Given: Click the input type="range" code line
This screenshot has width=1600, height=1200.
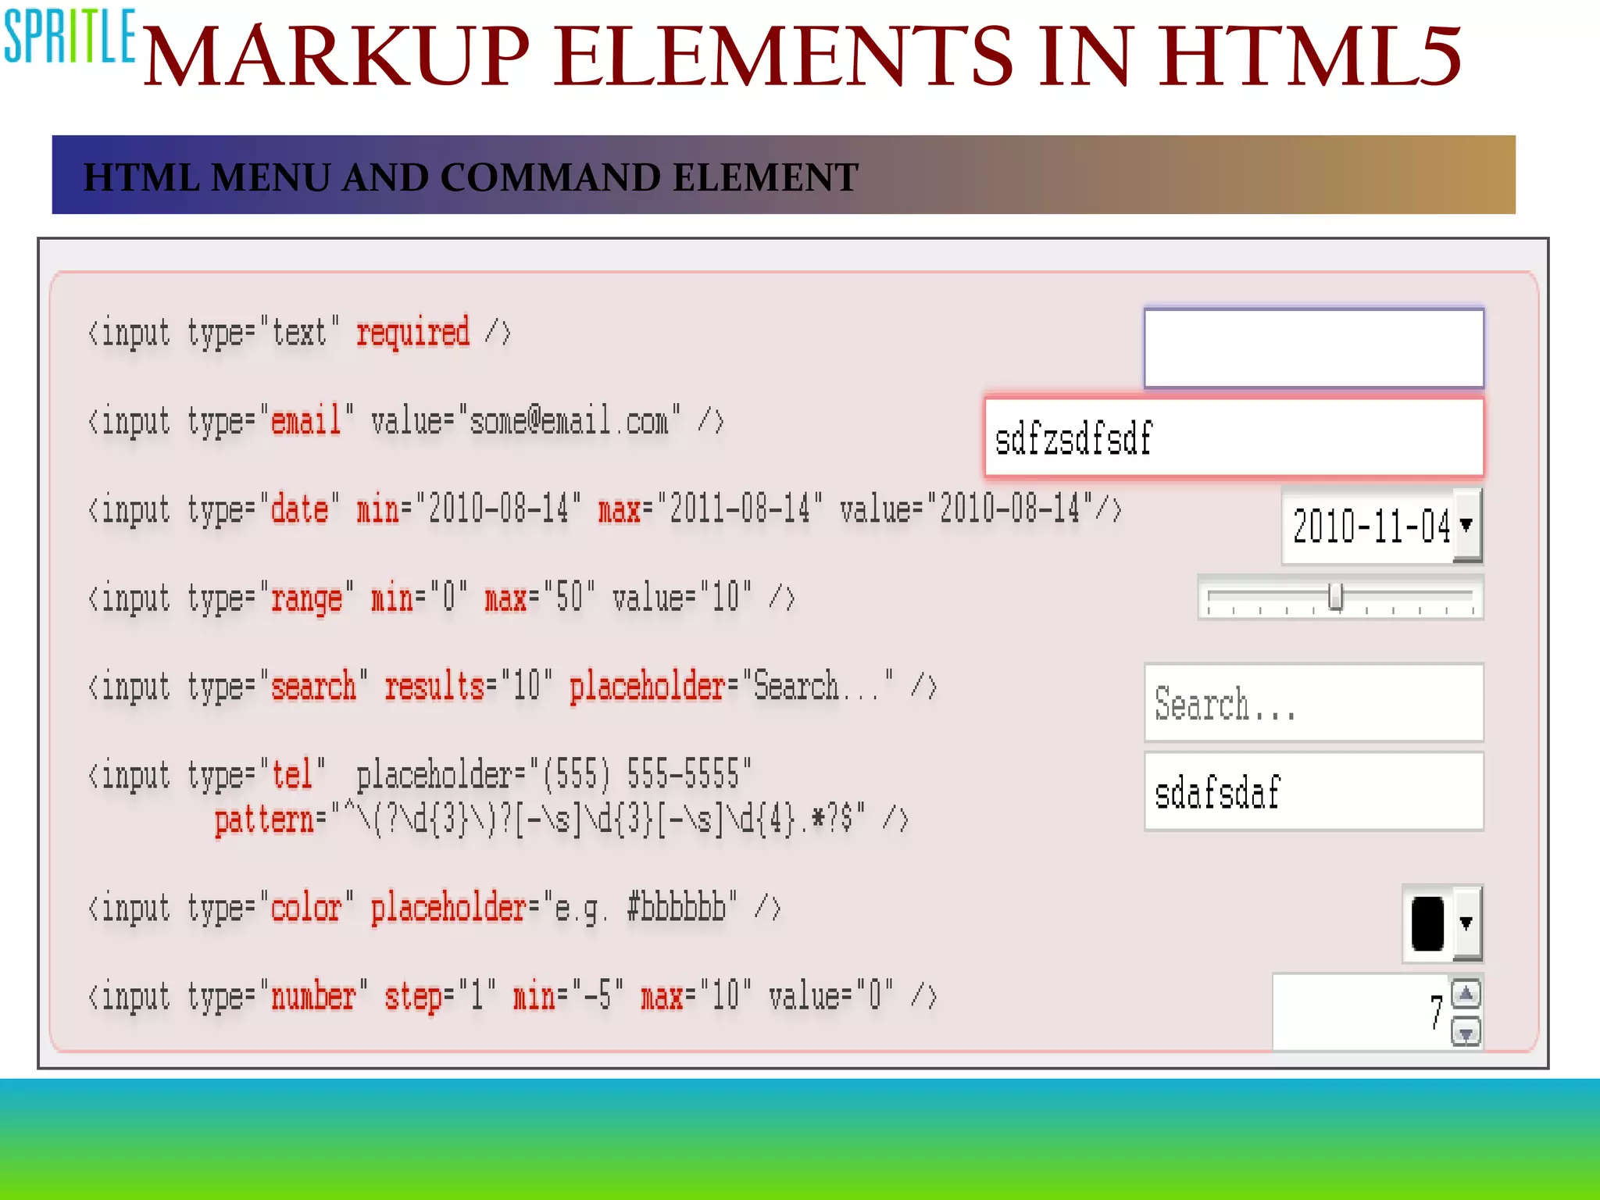Looking at the screenshot, I should pyautogui.click(x=441, y=598).
